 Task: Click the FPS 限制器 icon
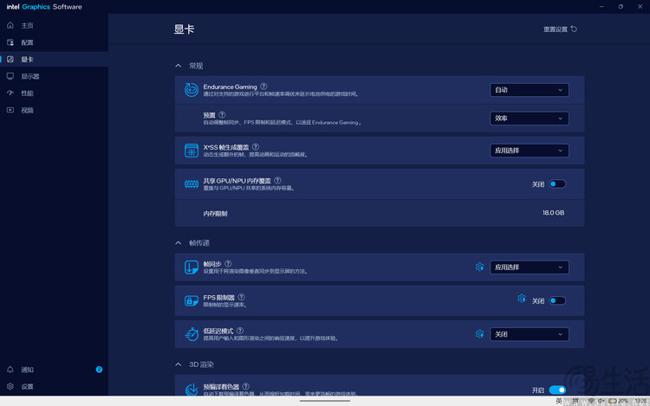(192, 301)
